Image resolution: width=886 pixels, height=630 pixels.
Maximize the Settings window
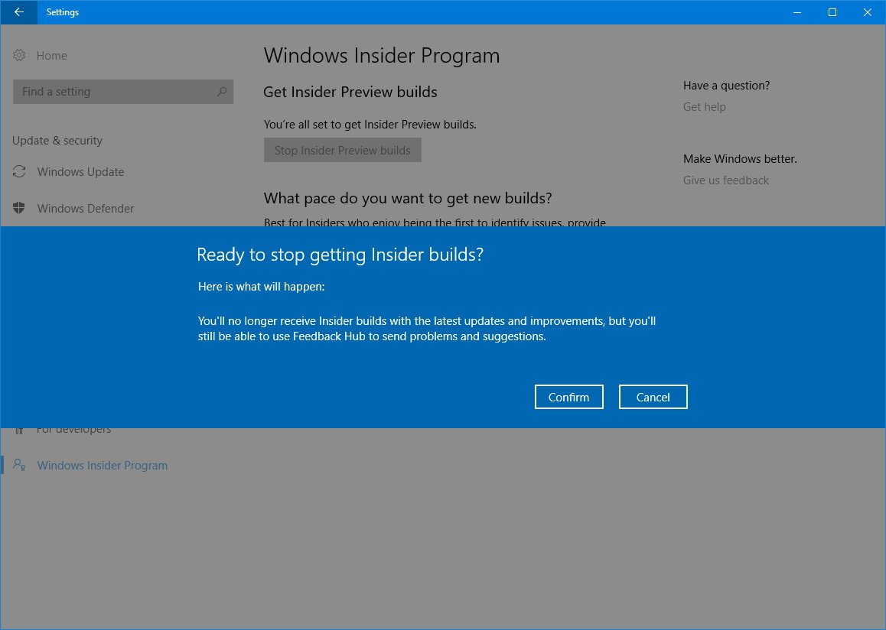pos(832,12)
